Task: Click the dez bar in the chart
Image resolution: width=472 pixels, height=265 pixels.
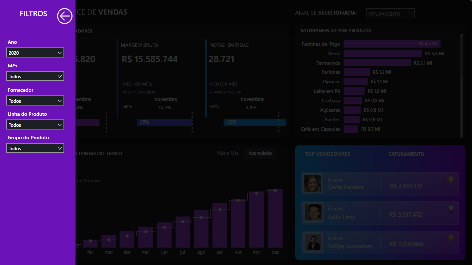Action: pos(275,218)
